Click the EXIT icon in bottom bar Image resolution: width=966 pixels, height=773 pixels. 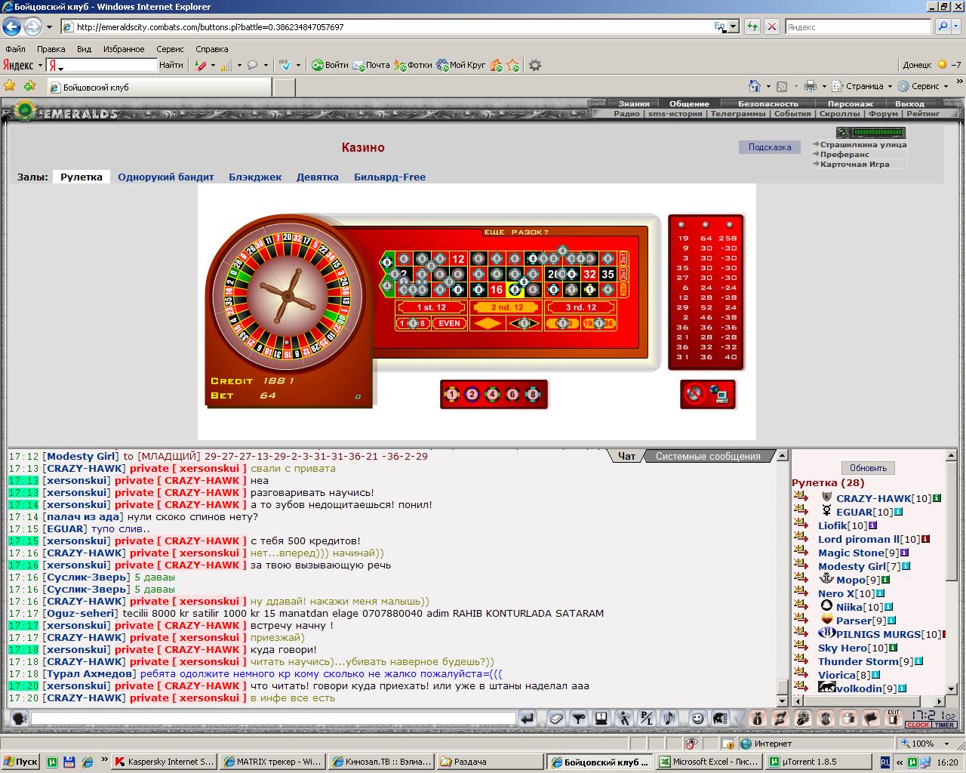point(893,718)
